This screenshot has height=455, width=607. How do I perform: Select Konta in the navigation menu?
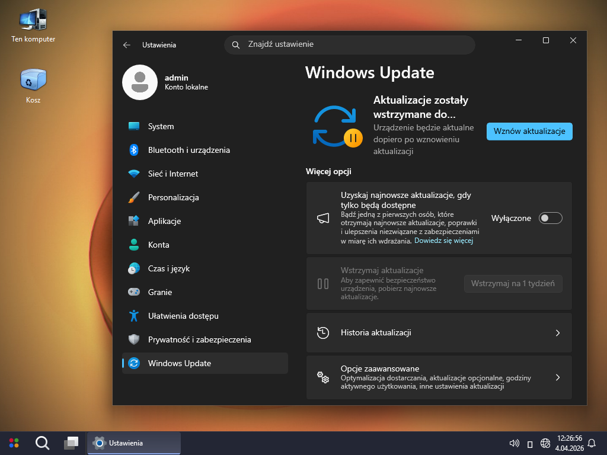(x=158, y=245)
